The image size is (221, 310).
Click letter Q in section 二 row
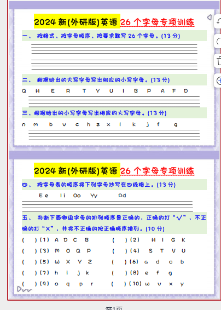[x=24, y=91]
